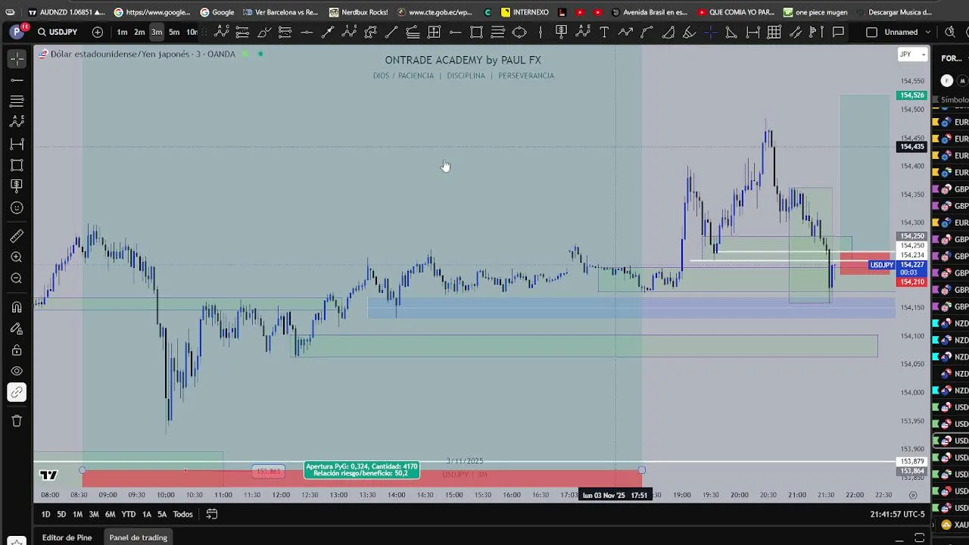Open the USDJPY symbol search
This screenshot has height=545, width=969.
click(x=58, y=32)
